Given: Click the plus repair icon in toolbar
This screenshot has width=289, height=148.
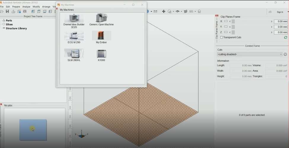Looking at the screenshot, I should point(164,12).
